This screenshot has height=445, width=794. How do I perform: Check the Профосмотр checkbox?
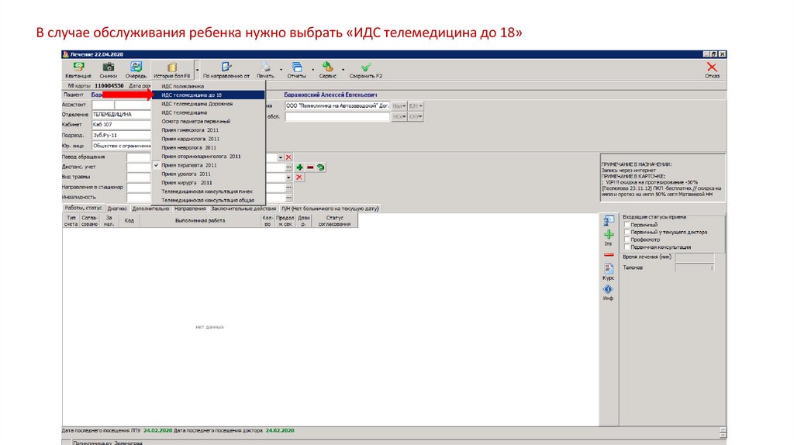627,239
